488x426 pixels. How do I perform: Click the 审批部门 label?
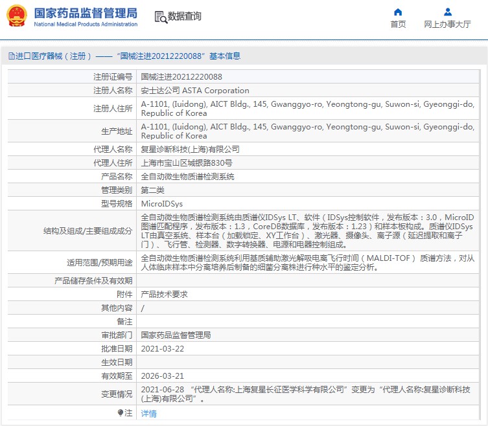(117, 335)
